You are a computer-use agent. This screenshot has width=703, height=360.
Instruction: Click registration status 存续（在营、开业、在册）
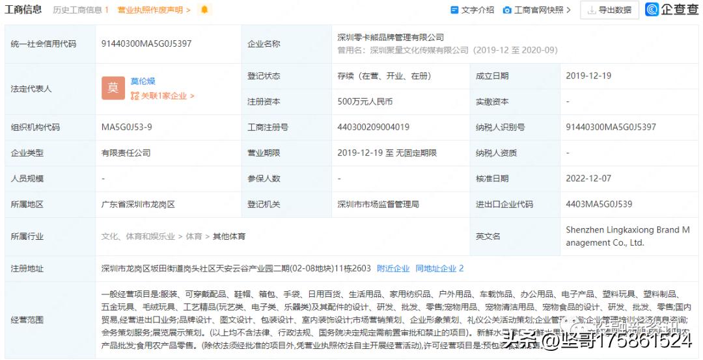point(384,75)
